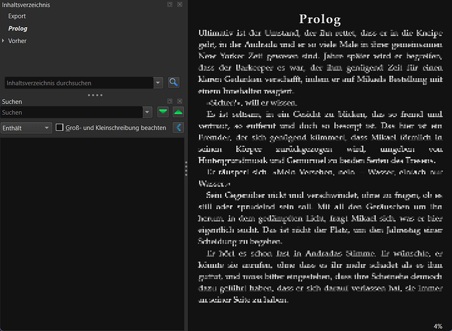Open the Enthält search mode dropdown

[x=26, y=128]
